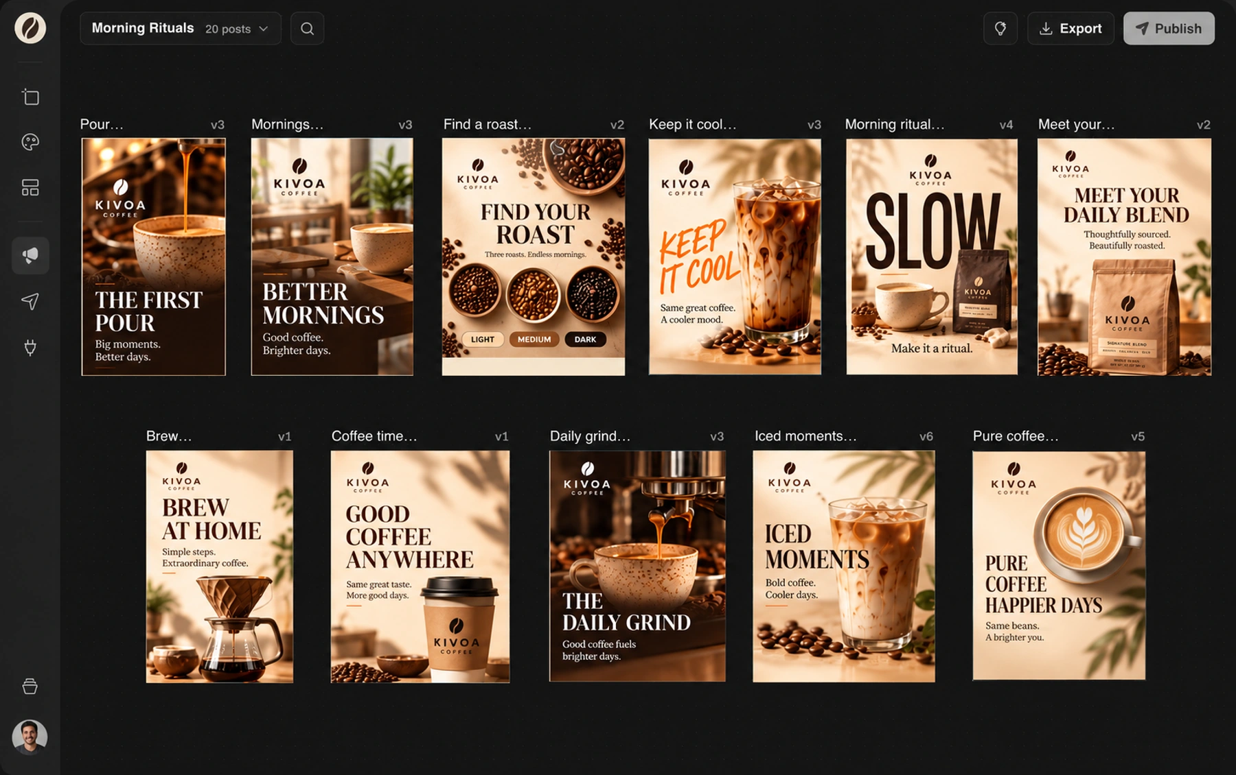
Task: Open the Iced Moments poster
Action: [x=844, y=566]
